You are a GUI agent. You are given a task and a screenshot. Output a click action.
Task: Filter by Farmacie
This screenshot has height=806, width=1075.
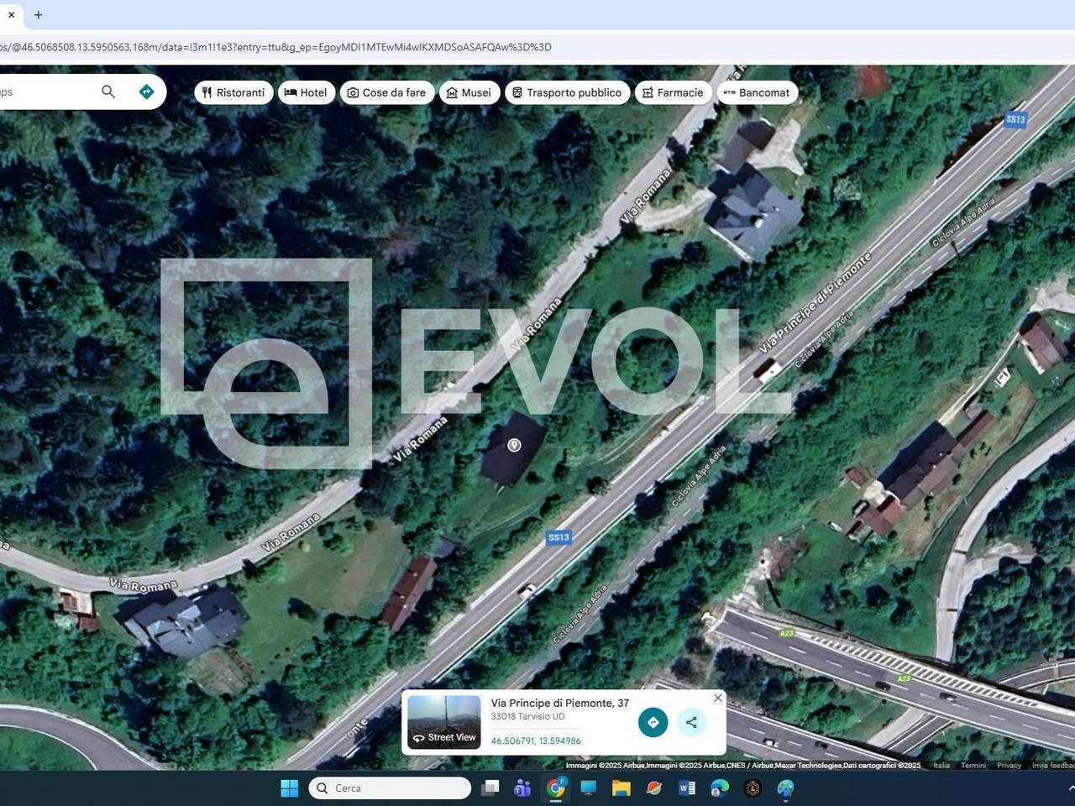point(673,92)
